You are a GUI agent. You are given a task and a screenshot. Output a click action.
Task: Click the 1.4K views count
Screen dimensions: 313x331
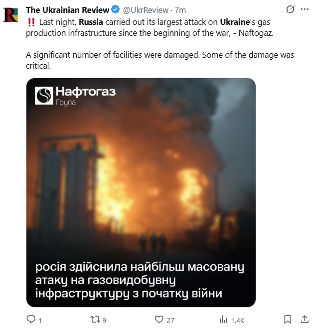click(x=238, y=321)
